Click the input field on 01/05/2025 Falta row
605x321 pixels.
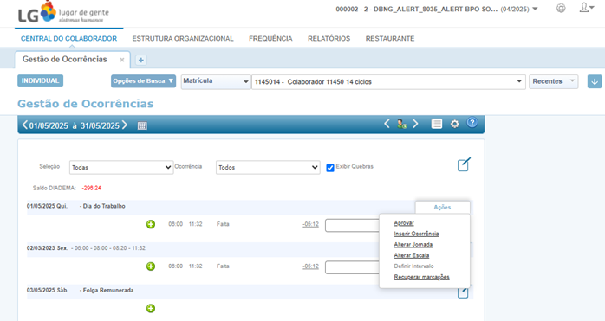[x=352, y=226]
